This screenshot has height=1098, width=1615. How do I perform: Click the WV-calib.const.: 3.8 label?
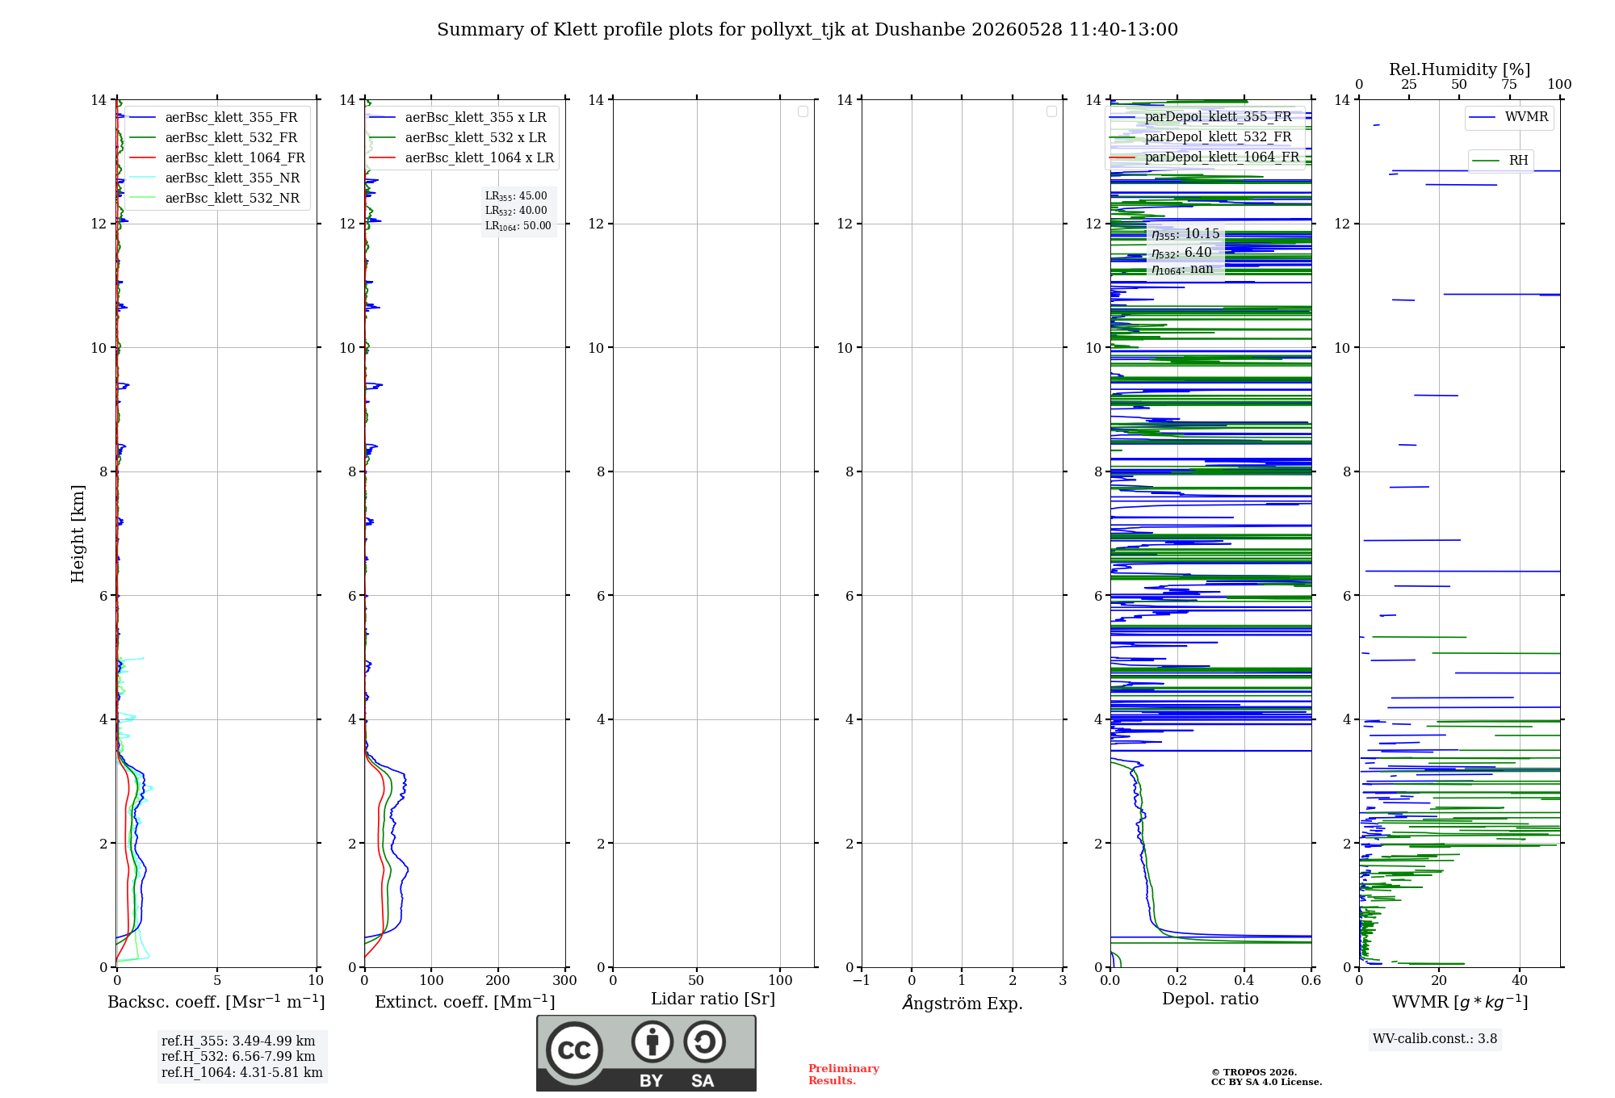click(x=1435, y=1039)
